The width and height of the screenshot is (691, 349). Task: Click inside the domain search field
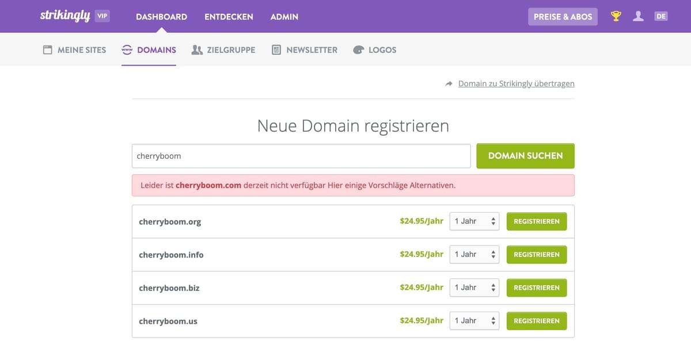pyautogui.click(x=301, y=155)
